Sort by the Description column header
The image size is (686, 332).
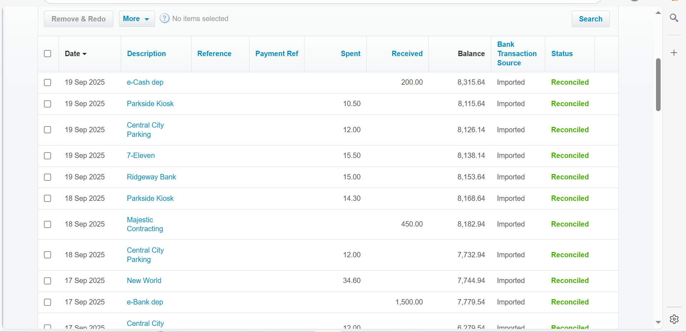coord(146,54)
